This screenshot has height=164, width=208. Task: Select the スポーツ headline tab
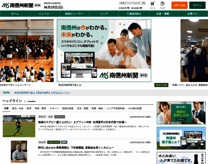pos(54,108)
